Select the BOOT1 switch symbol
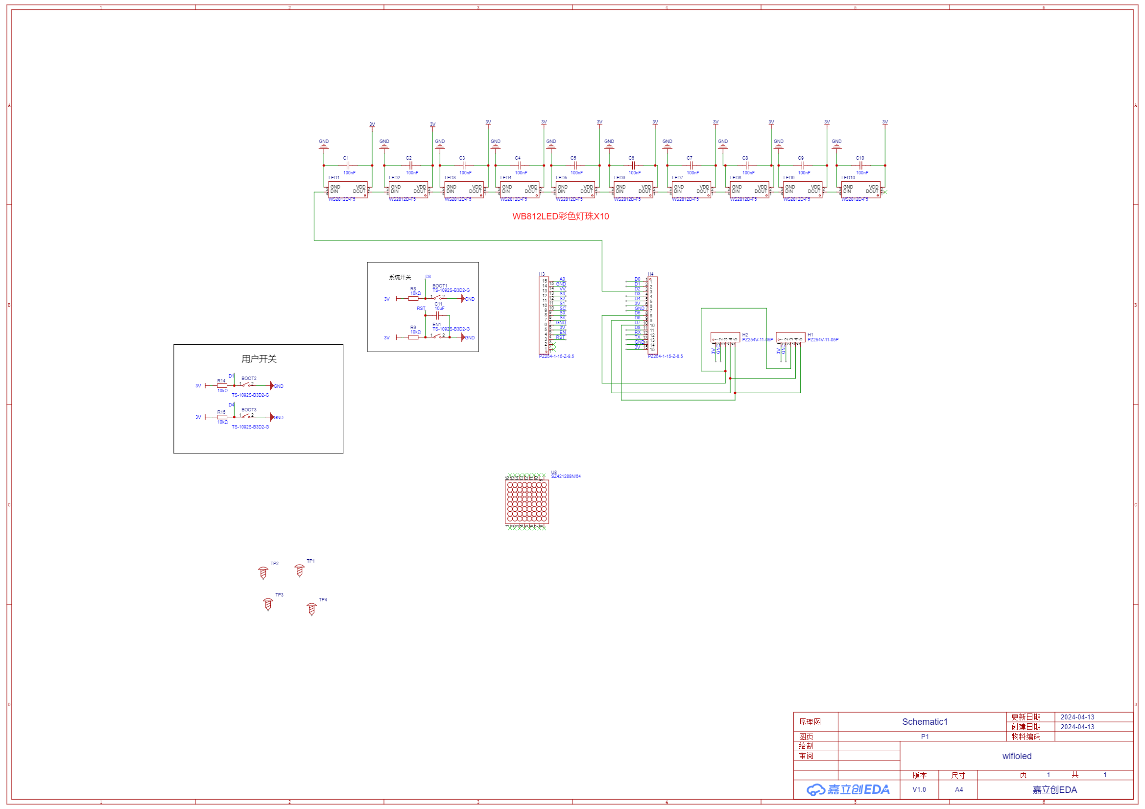This screenshot has width=1145, height=809. (437, 298)
